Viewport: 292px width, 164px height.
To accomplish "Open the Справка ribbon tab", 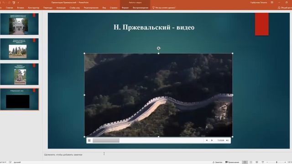I will (x=114, y=8).
